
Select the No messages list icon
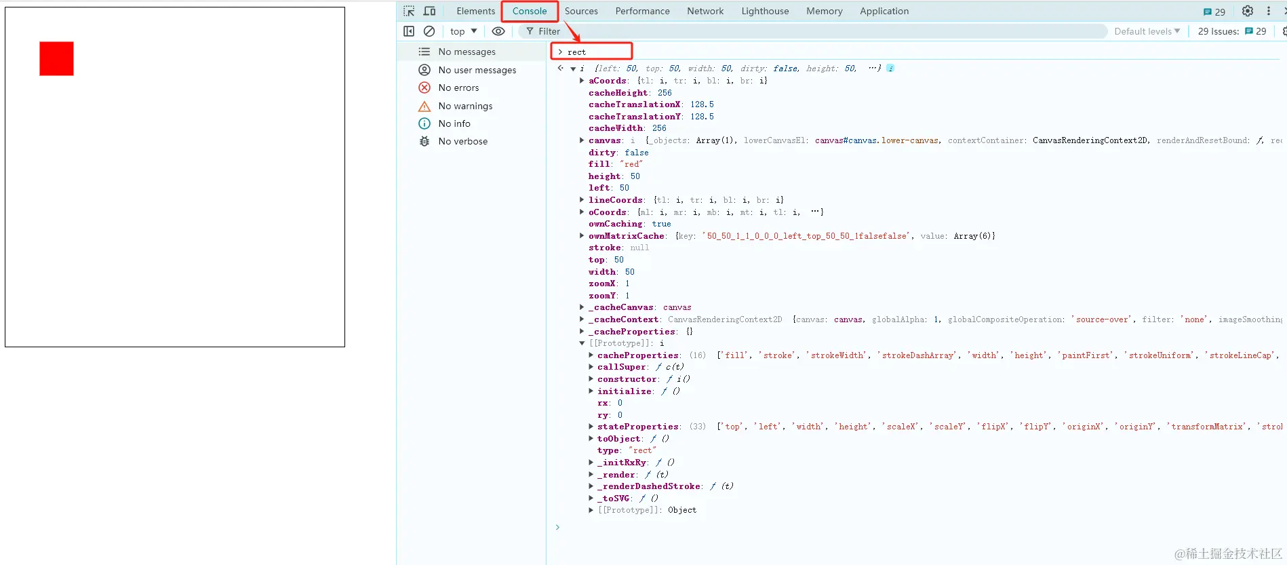coord(424,52)
